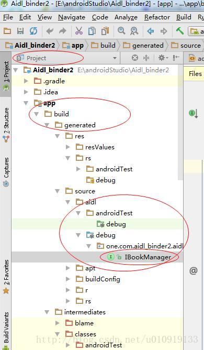The width and height of the screenshot is (204, 350).
Task: Collapse all tree nodes icon
Action: click(x=146, y=58)
